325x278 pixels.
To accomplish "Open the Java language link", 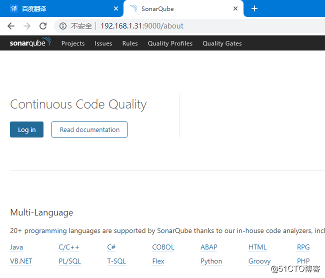I will point(16,247).
